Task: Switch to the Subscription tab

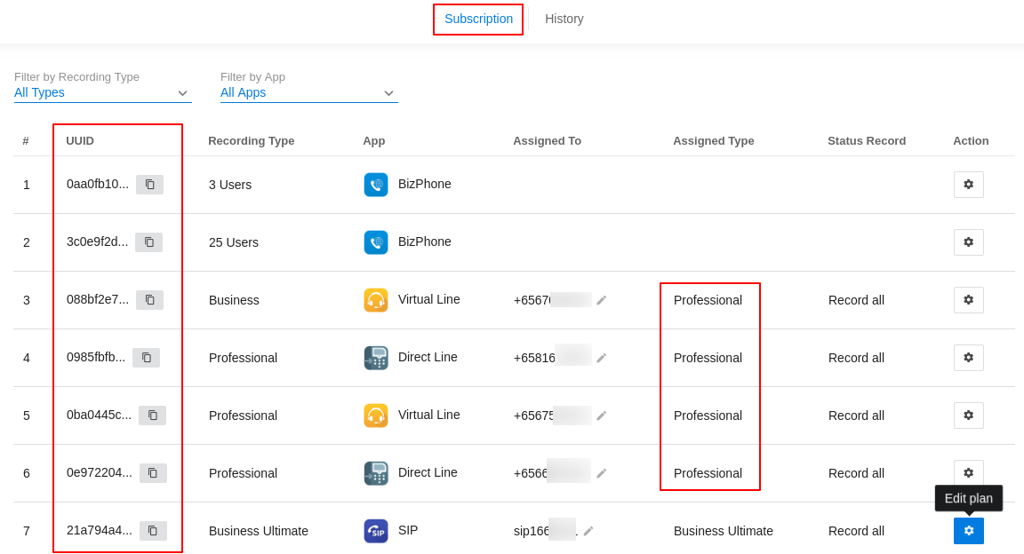Action: click(479, 19)
